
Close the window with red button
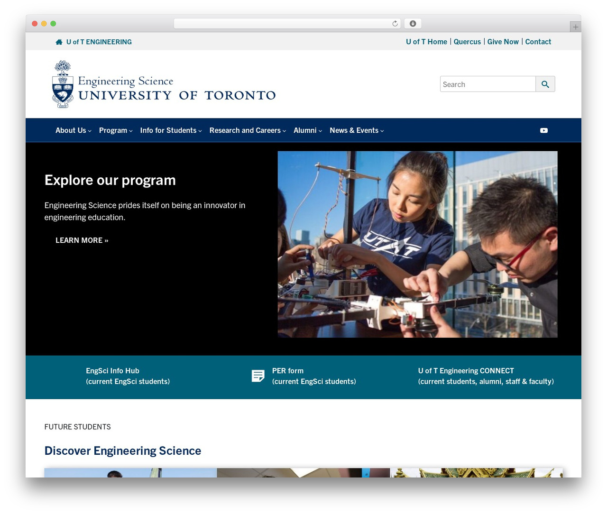click(35, 24)
